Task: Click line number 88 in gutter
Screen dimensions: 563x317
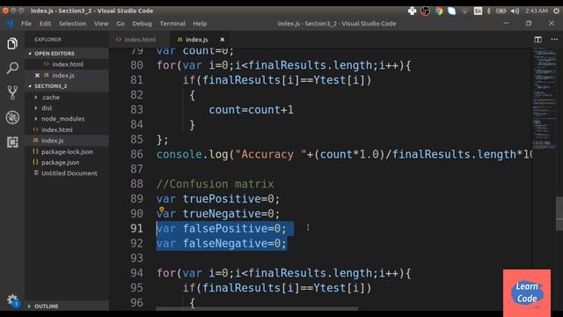Action: [136, 184]
